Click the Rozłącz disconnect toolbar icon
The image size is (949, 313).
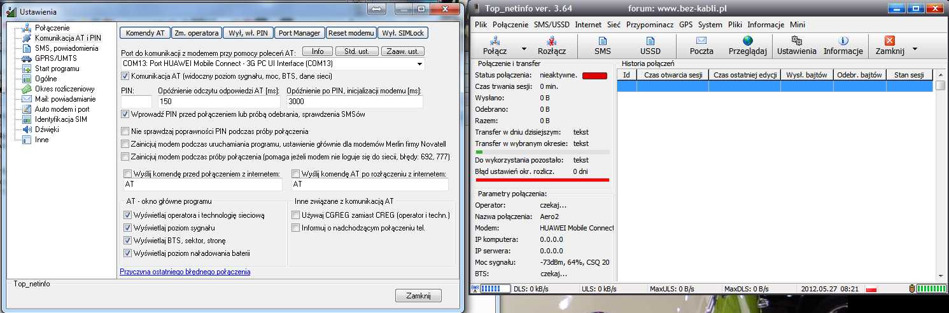(x=552, y=41)
